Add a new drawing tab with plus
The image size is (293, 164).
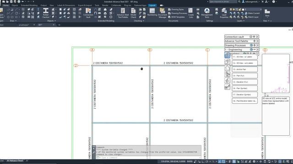click(59, 25)
